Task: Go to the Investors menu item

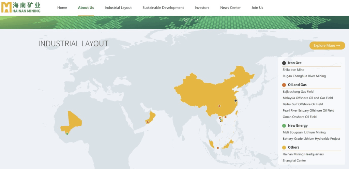Action: tap(202, 7)
